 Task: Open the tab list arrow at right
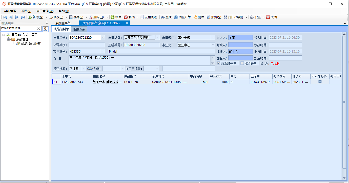(345, 24)
